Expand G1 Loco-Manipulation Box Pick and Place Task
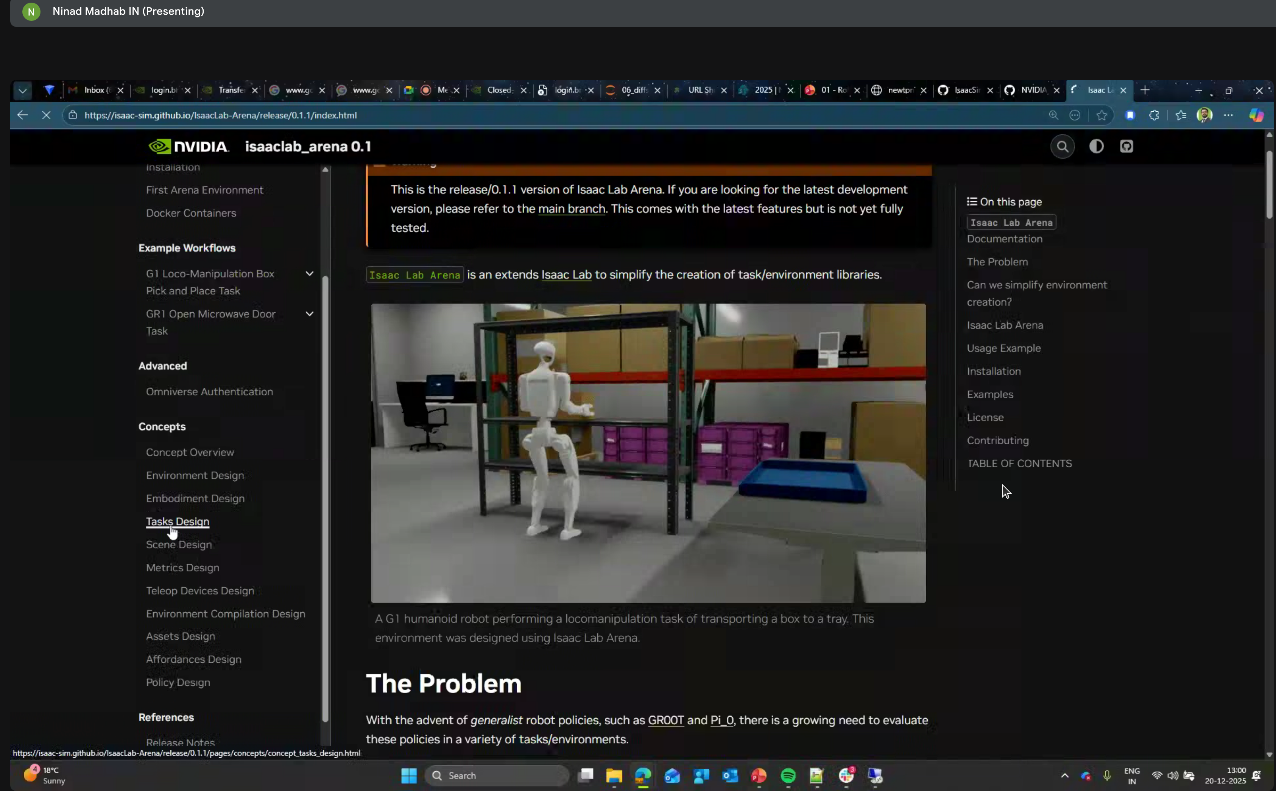The image size is (1276, 791). pos(309,273)
